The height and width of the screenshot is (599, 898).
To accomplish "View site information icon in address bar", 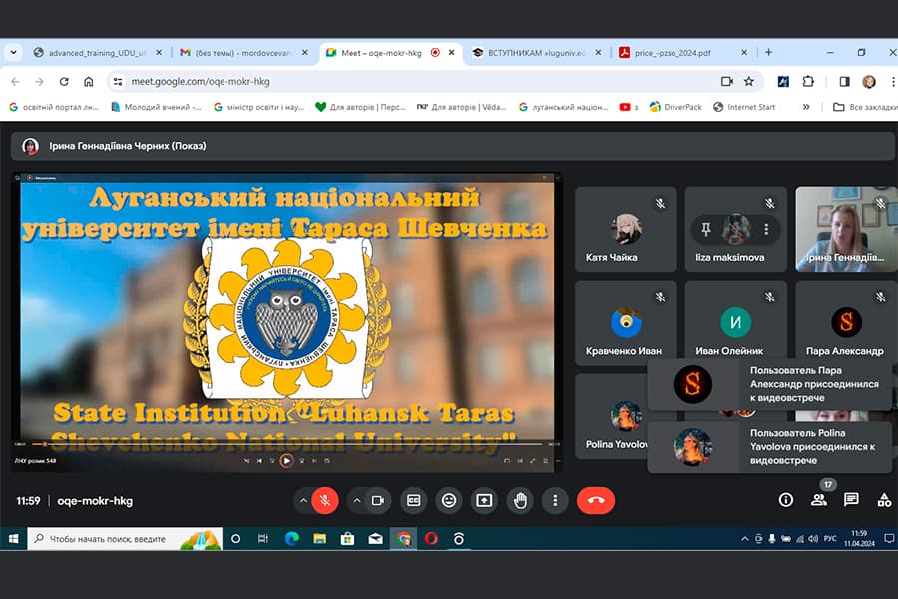I will click(118, 82).
